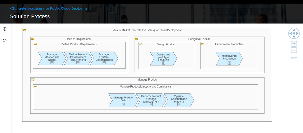Click chevron icon of Design to Release

pyautogui.click(x=136, y=39)
